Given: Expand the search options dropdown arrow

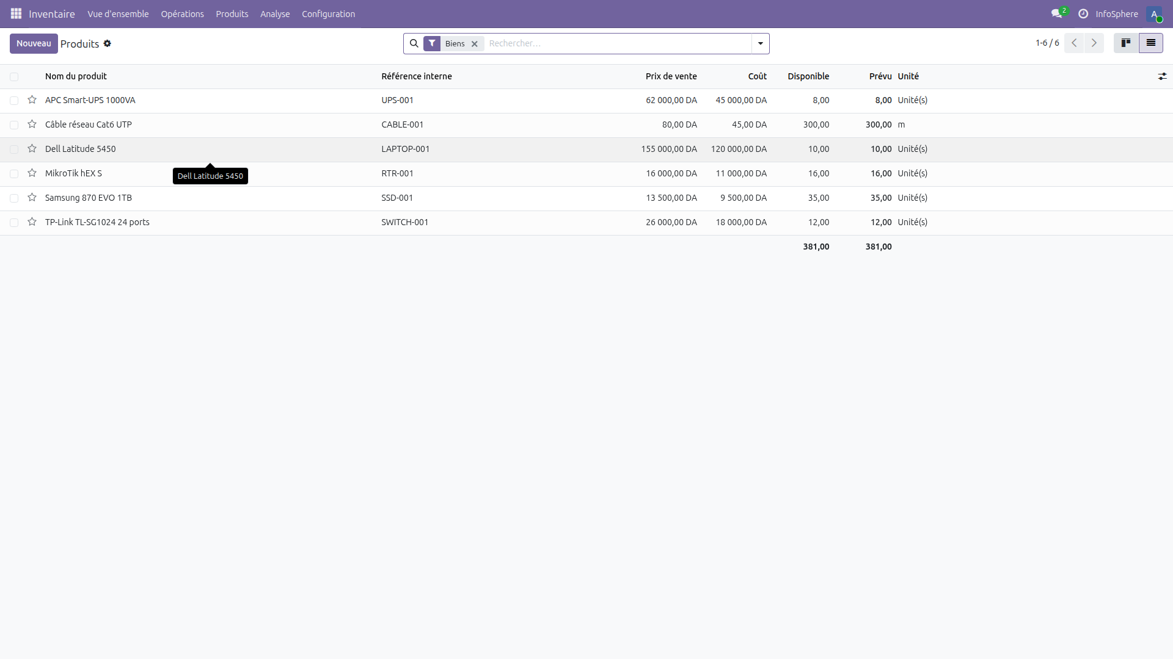Looking at the screenshot, I should pos(759,43).
